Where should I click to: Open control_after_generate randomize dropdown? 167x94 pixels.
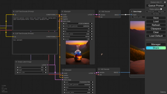[x=78, y=26]
